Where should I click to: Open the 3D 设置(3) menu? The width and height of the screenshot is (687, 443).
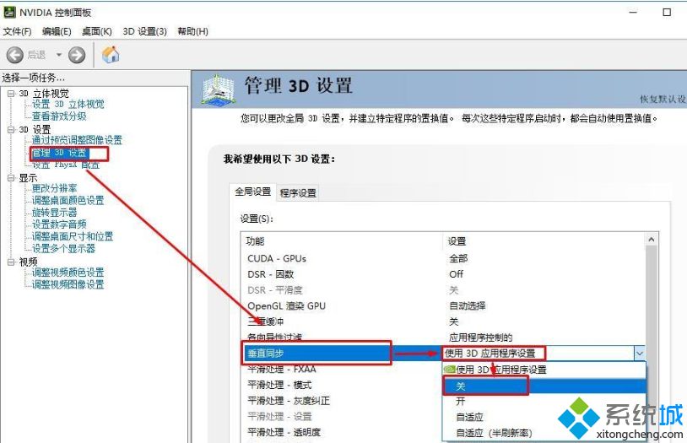point(144,31)
